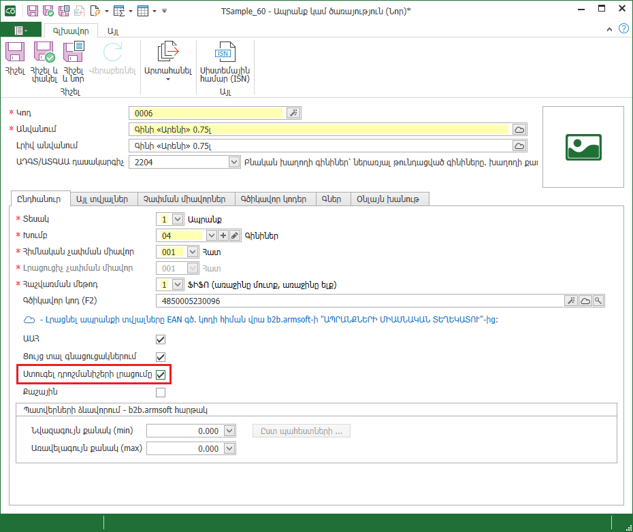The image size is (633, 532).
Task: Click the plus icon next to Խումբ field
Action: (223, 235)
